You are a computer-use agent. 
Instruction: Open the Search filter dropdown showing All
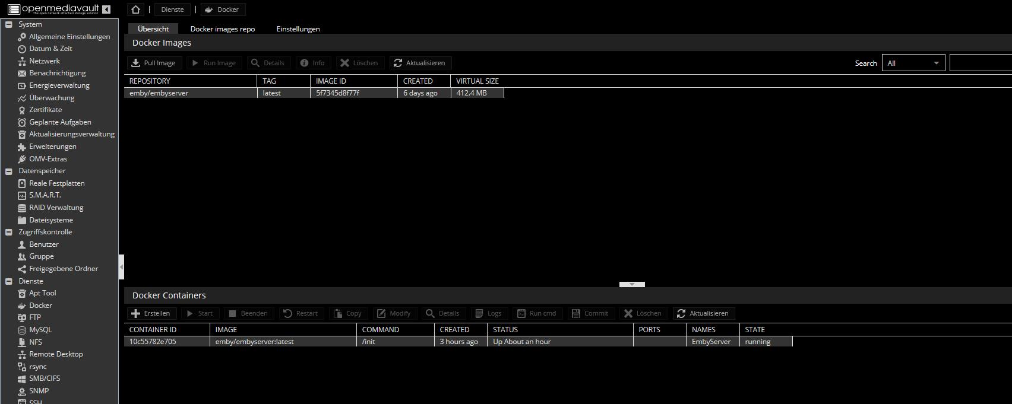point(913,63)
